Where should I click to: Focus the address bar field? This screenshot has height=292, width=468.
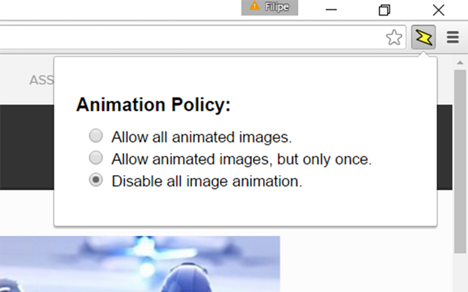tap(191, 37)
